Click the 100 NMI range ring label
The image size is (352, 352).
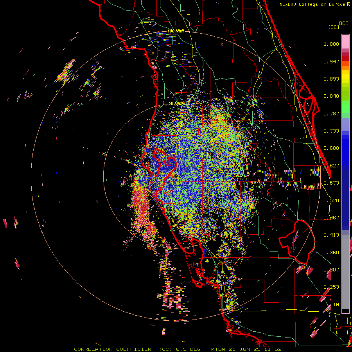(176, 31)
